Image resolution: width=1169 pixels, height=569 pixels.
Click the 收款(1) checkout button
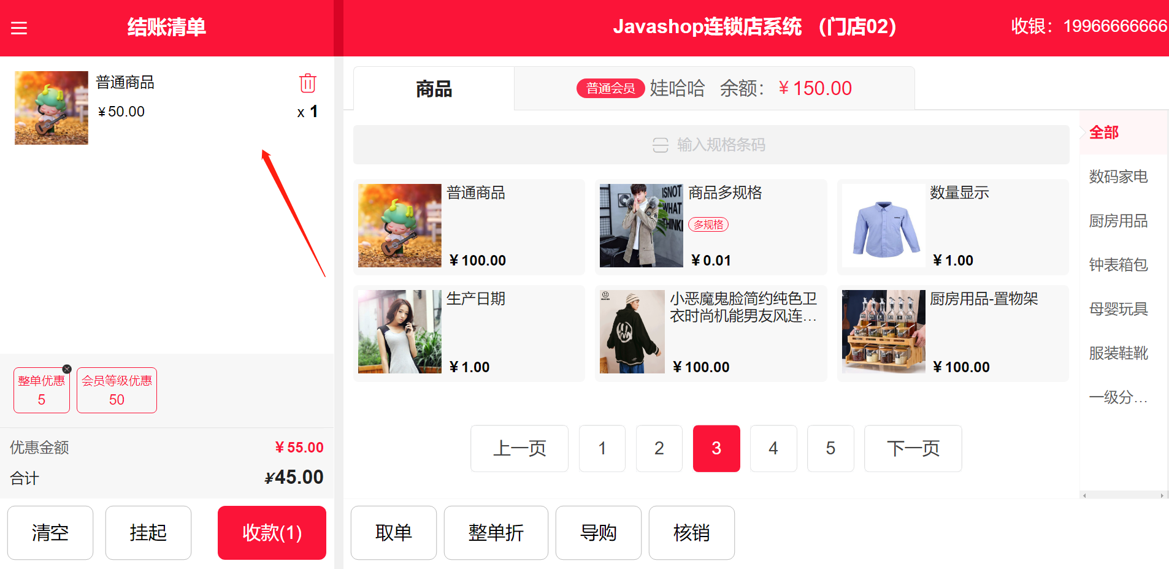272,533
